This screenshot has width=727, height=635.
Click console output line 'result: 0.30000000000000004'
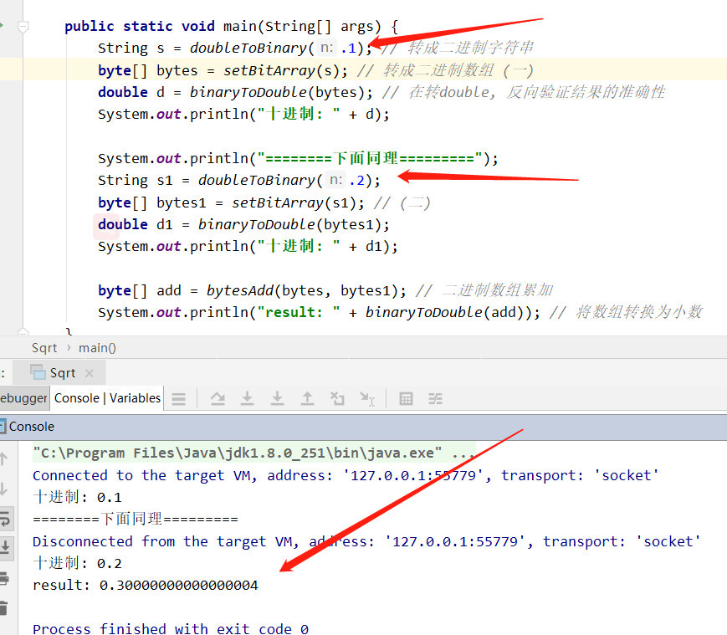tap(145, 585)
